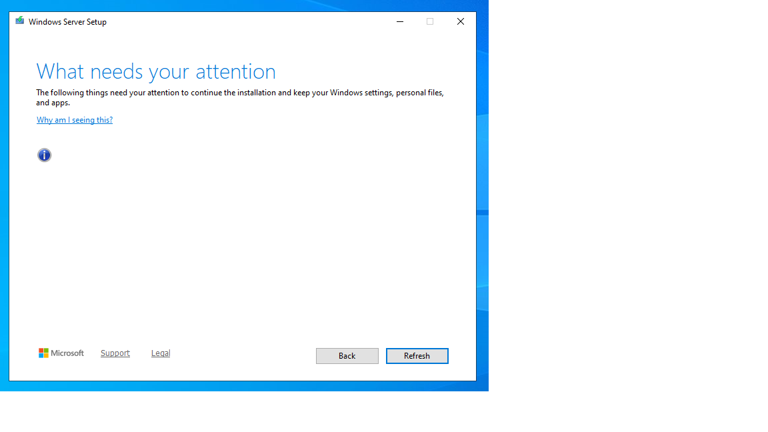Image resolution: width=768 pixels, height=432 pixels.
Task: Open the Support link
Action: click(x=115, y=353)
